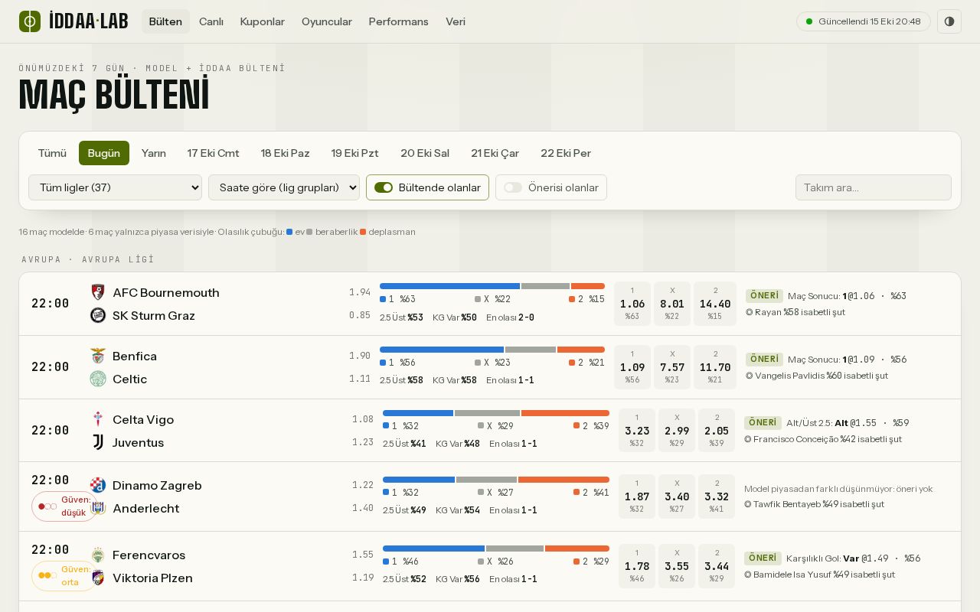Click the 'Güncellendi 15 Eki 20:48' status pill
The image size is (980, 612).
[864, 21]
